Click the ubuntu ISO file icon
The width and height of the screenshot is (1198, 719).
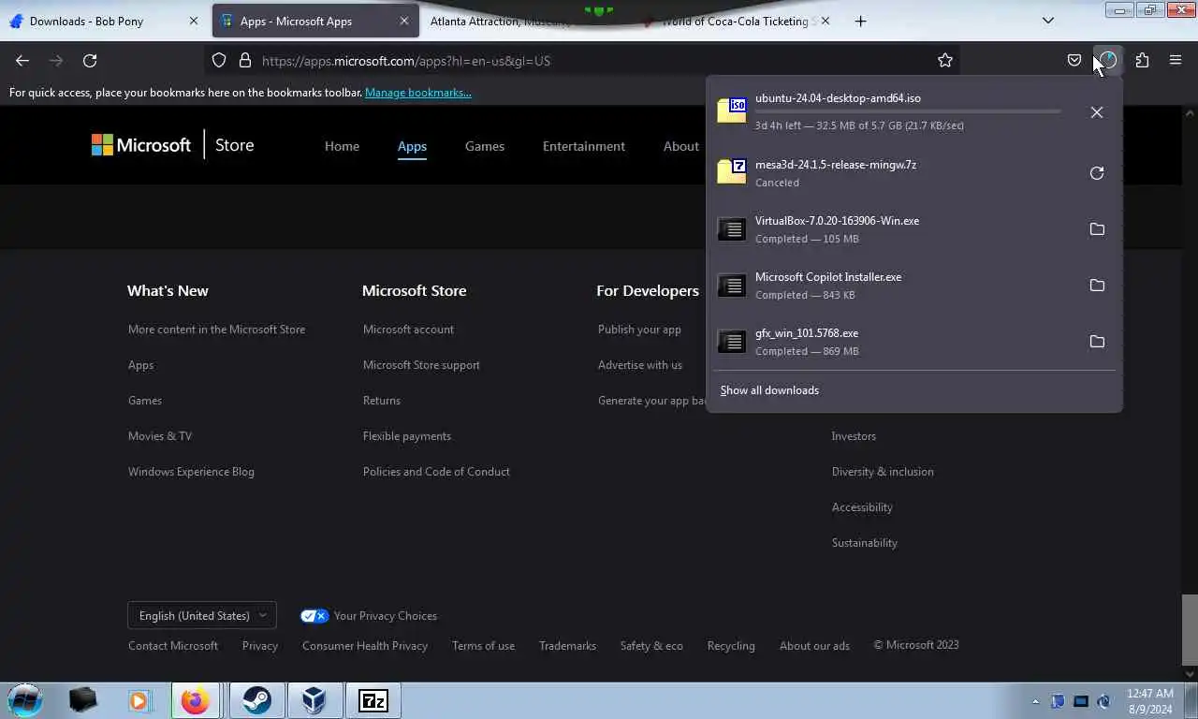pos(732,110)
